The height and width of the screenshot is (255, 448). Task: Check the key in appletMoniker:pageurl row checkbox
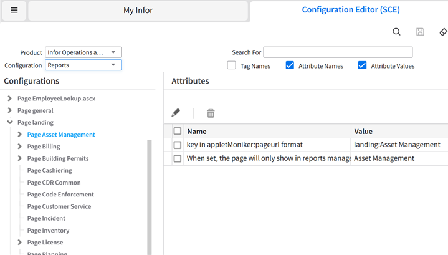(x=178, y=145)
